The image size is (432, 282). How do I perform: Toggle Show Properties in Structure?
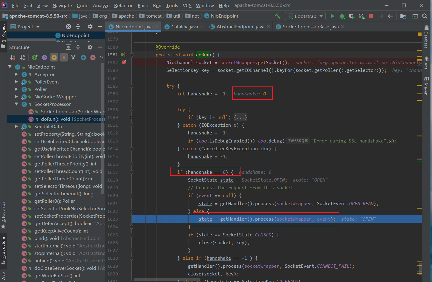(x=44, y=57)
